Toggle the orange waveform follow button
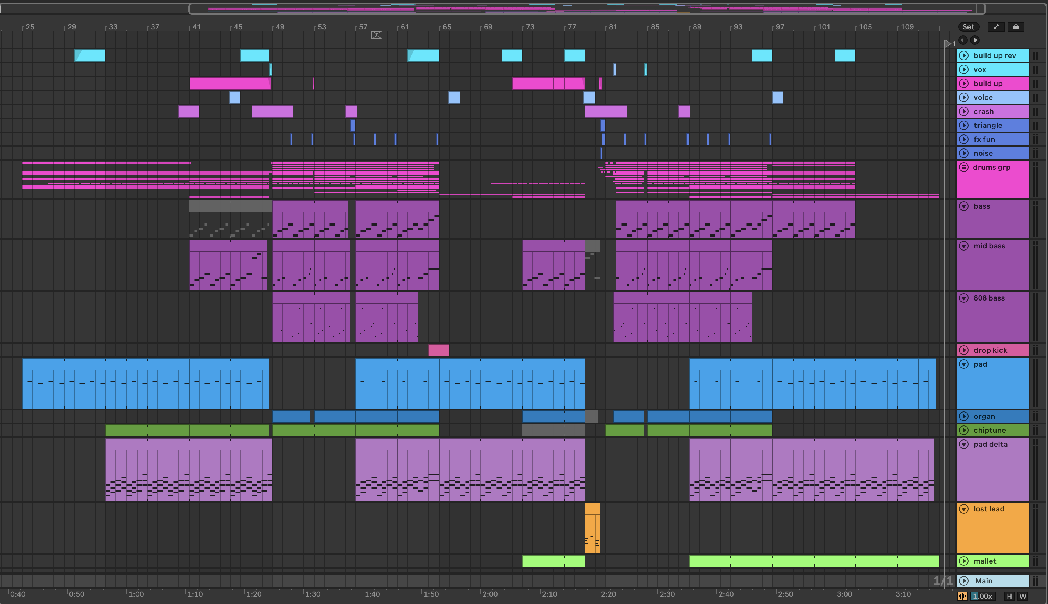1048x604 pixels. [x=962, y=597]
